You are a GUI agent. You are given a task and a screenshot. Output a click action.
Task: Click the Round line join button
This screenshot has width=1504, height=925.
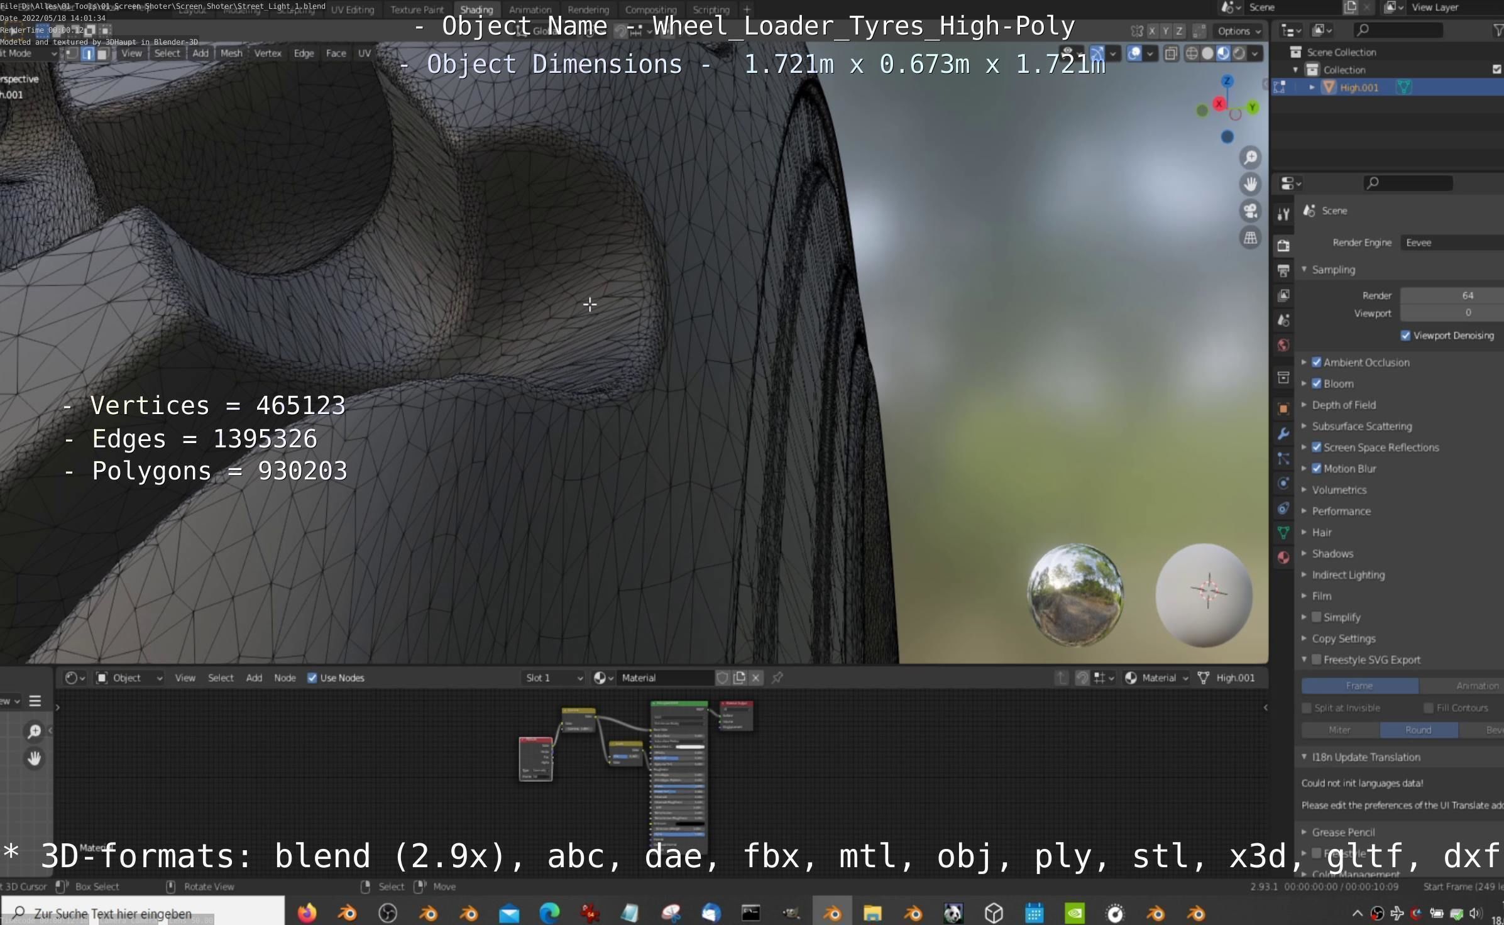click(x=1418, y=730)
